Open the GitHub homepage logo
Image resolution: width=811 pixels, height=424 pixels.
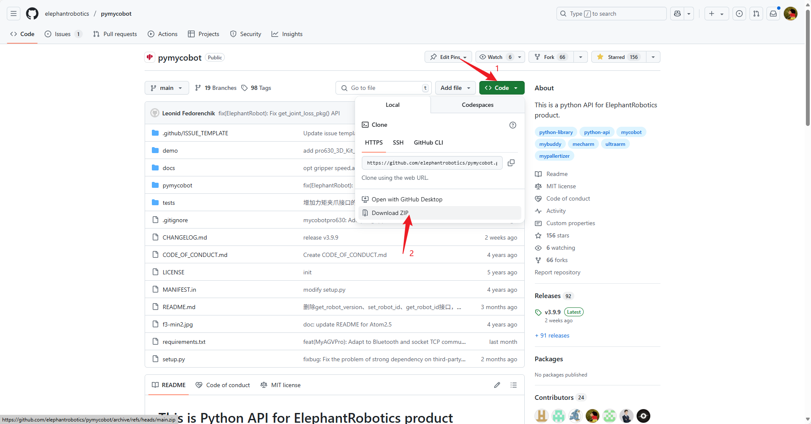32,14
